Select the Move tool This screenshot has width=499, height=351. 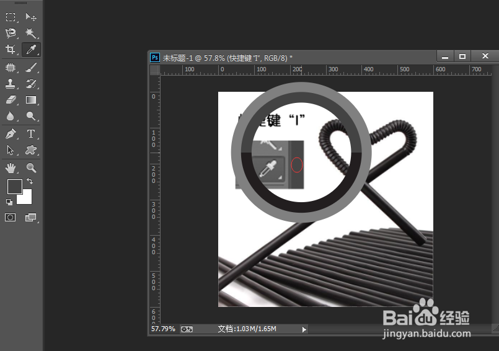tap(31, 17)
